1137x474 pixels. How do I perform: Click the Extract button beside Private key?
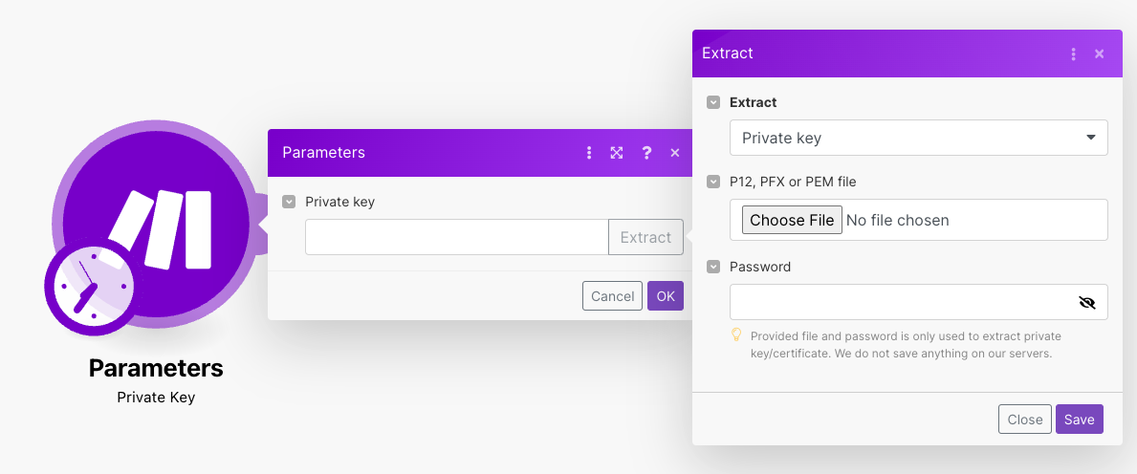[645, 237]
